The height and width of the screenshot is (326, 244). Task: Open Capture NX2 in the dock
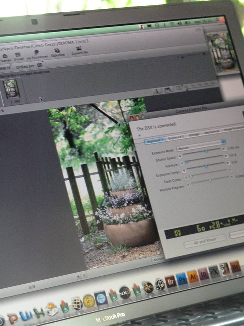[125, 292]
